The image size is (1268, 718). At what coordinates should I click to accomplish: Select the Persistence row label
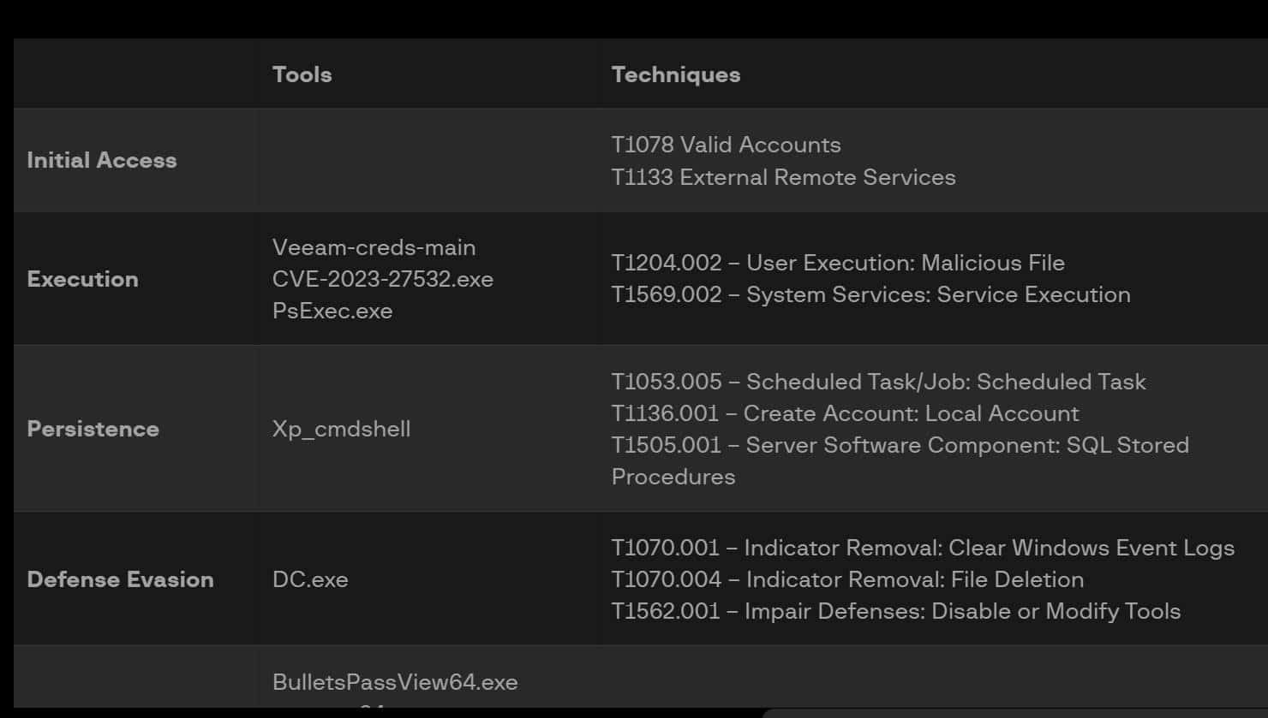93,429
